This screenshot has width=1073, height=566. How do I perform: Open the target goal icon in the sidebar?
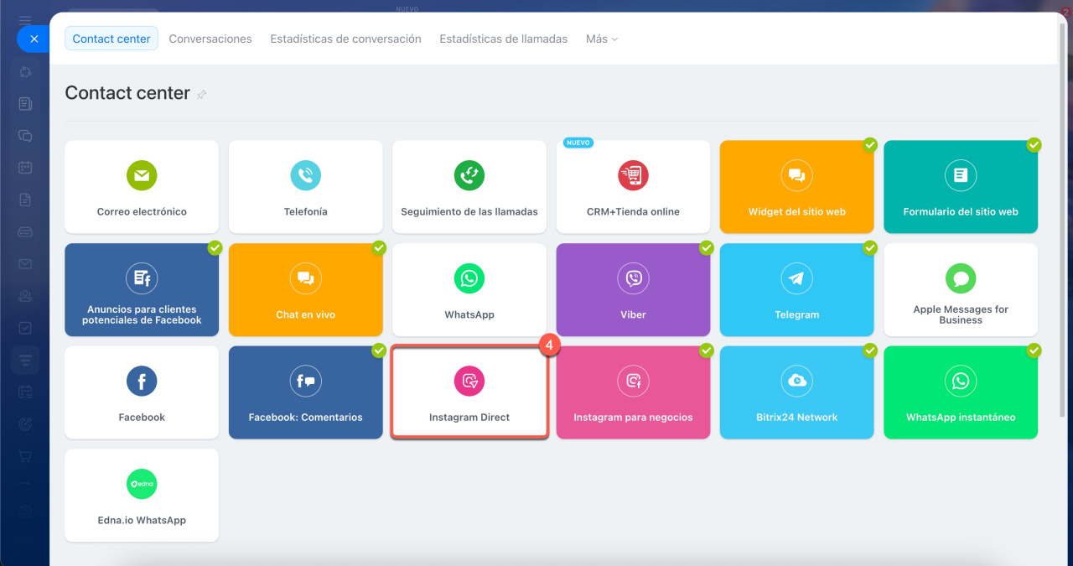pyautogui.click(x=25, y=424)
